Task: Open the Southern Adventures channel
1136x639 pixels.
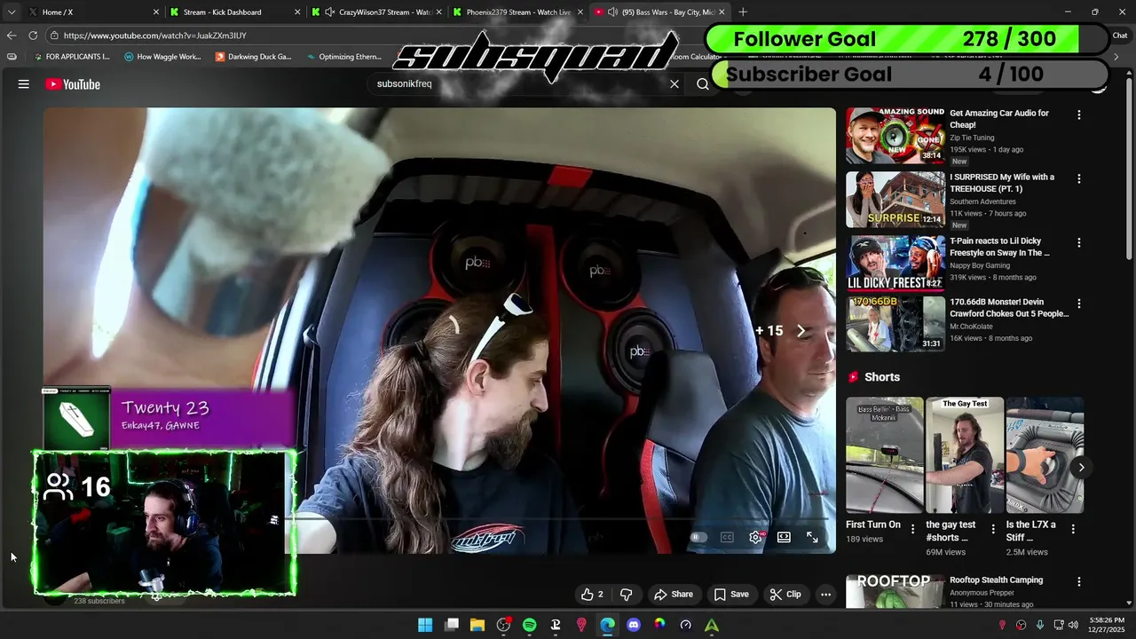Action: (984, 202)
